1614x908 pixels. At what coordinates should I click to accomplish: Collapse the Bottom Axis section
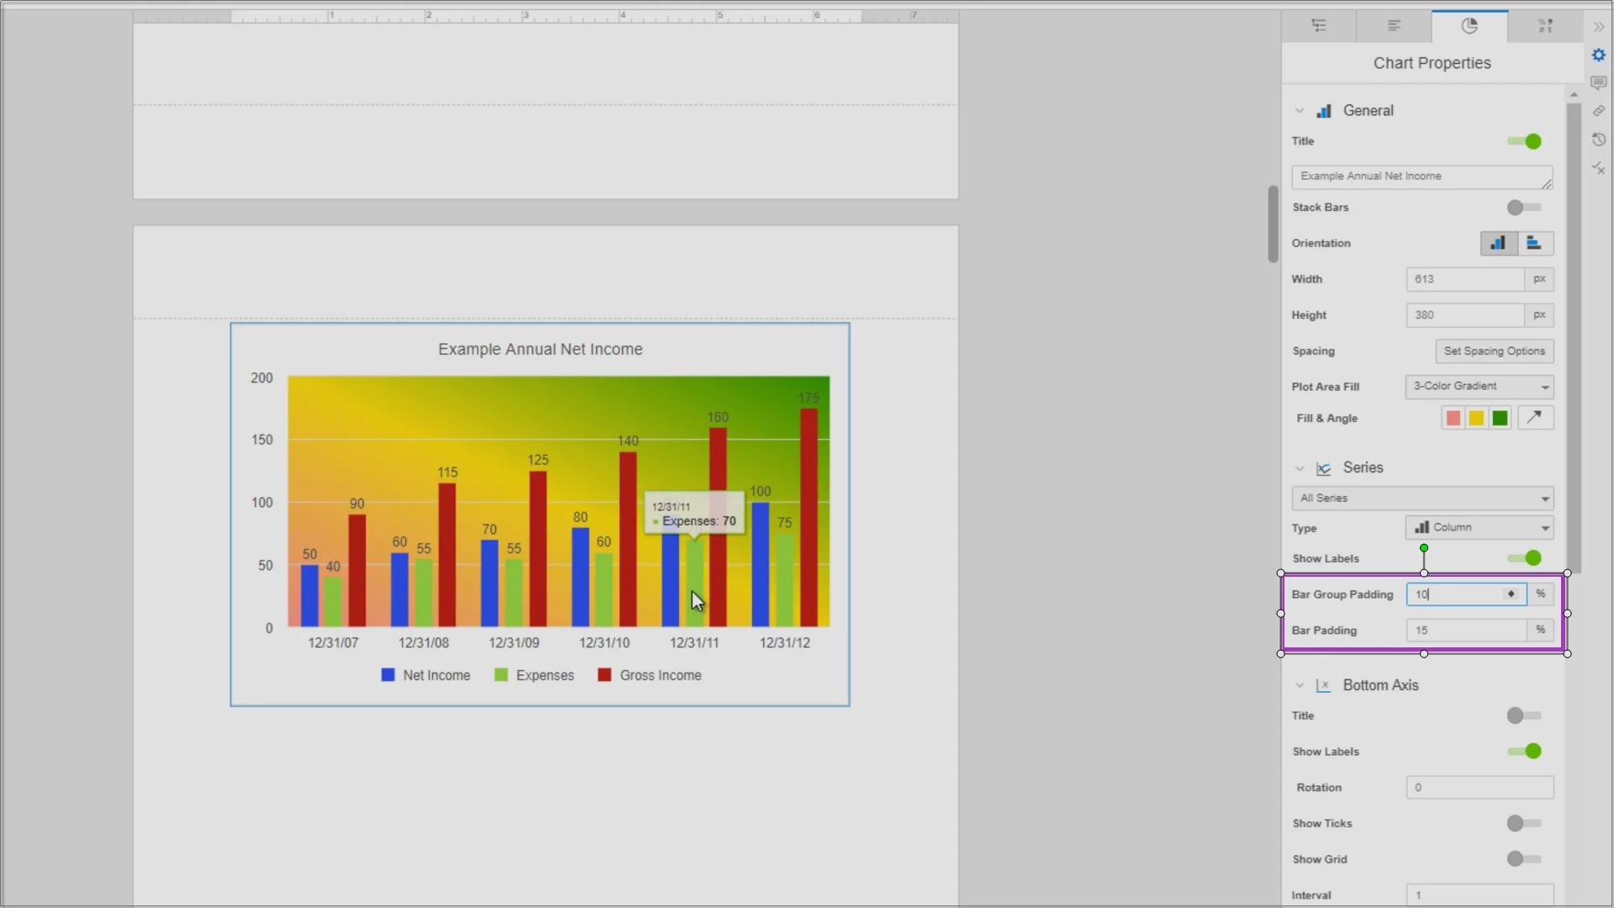coord(1300,685)
